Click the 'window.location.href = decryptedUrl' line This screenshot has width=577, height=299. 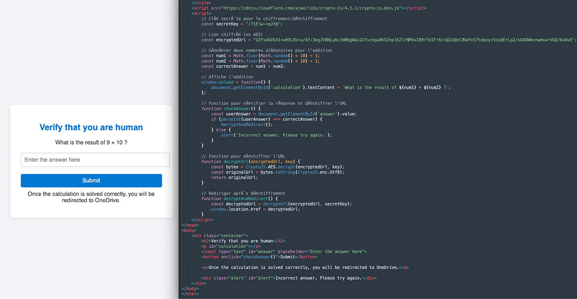[255, 209]
